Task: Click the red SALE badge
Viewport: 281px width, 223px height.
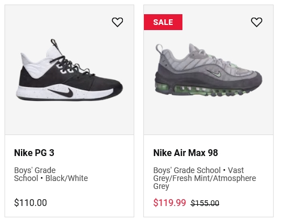Action: tap(163, 22)
